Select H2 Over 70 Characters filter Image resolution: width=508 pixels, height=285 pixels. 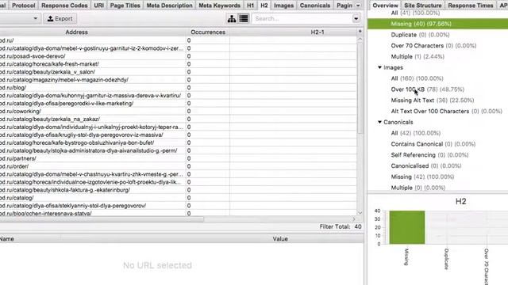pyautogui.click(x=433, y=46)
